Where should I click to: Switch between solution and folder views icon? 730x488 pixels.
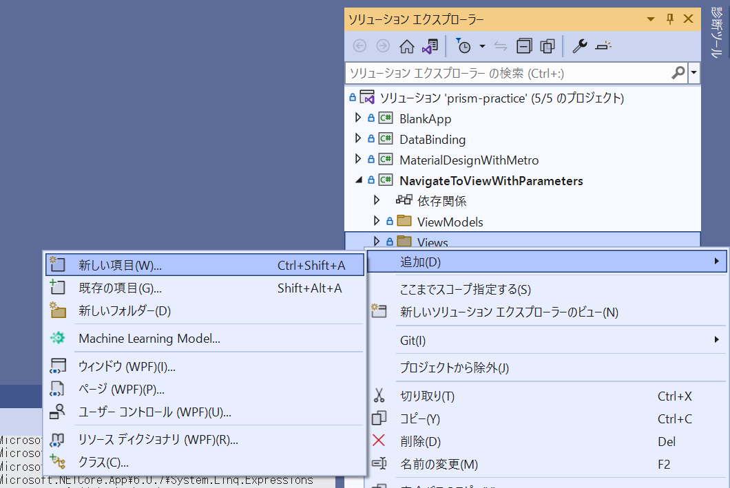click(x=430, y=46)
